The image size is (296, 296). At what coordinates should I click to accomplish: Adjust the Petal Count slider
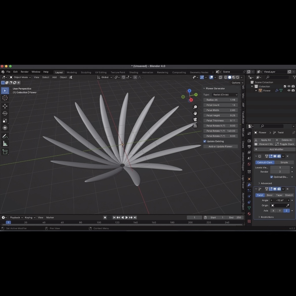click(221, 105)
